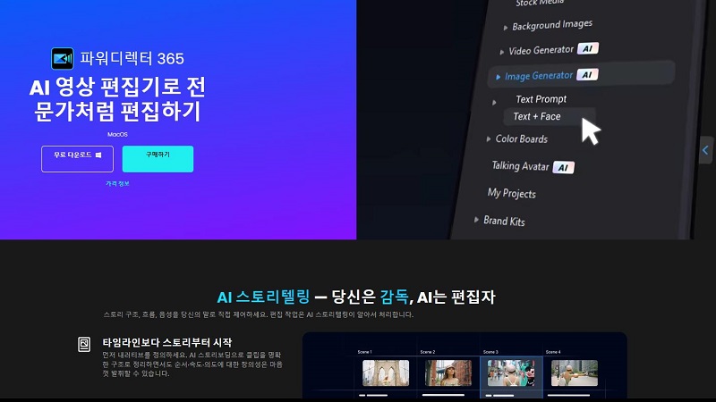The image size is (716, 402).
Task: Select the Text + Face menu item
Action: point(549,117)
